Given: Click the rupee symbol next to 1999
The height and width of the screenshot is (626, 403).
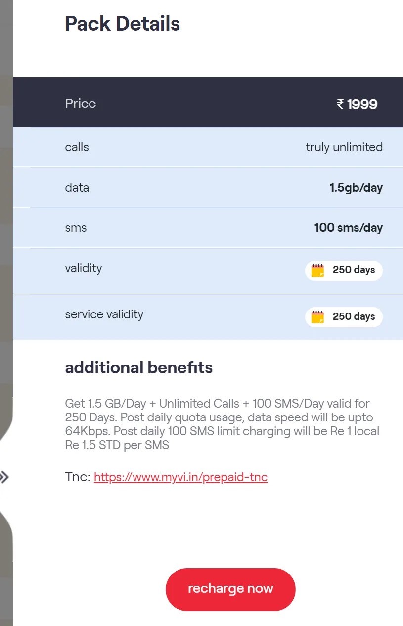Looking at the screenshot, I should 340,104.
